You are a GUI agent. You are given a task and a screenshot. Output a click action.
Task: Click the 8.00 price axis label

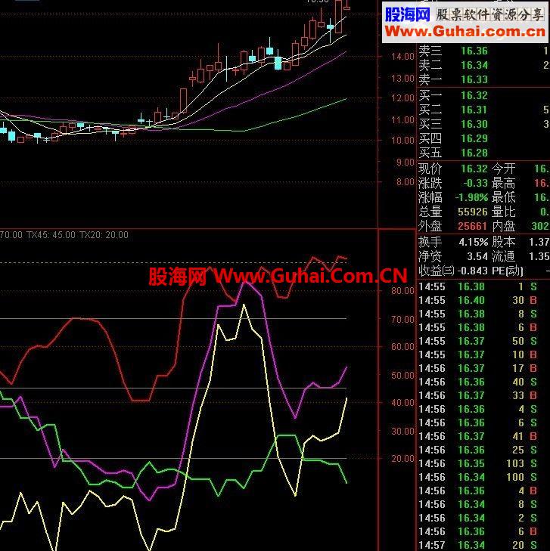point(405,182)
